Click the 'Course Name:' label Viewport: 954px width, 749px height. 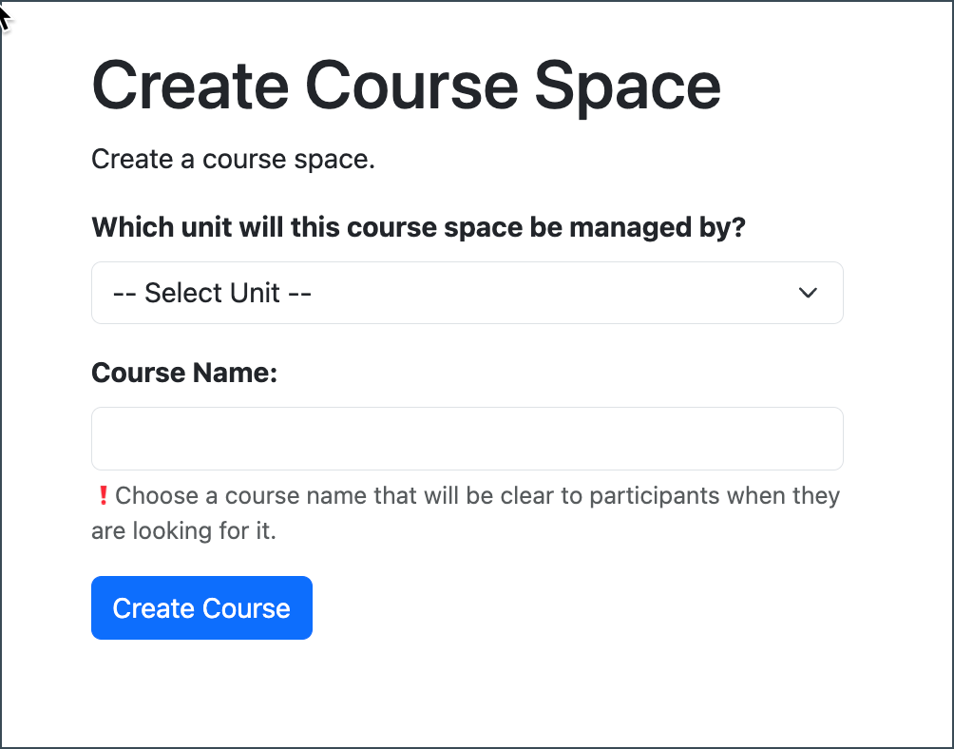[184, 373]
